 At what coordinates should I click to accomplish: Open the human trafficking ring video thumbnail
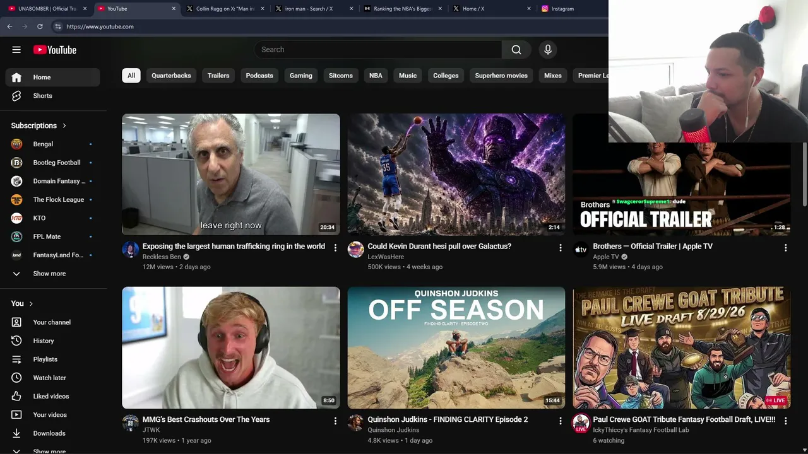pos(231,175)
